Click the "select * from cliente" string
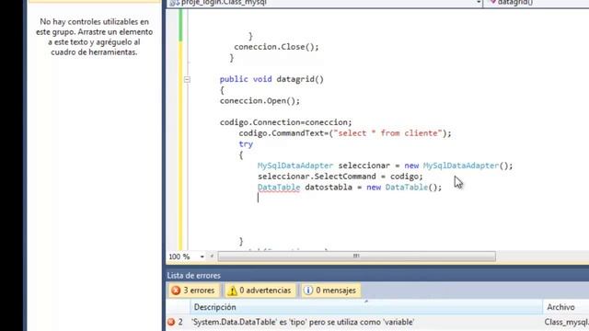Screen dimensions: 589x331 click(387, 133)
